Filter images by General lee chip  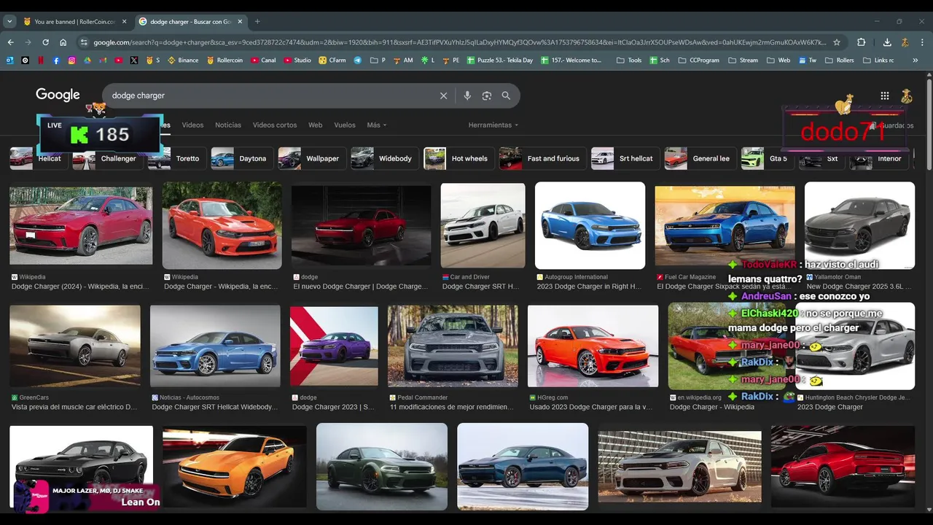tap(700, 158)
